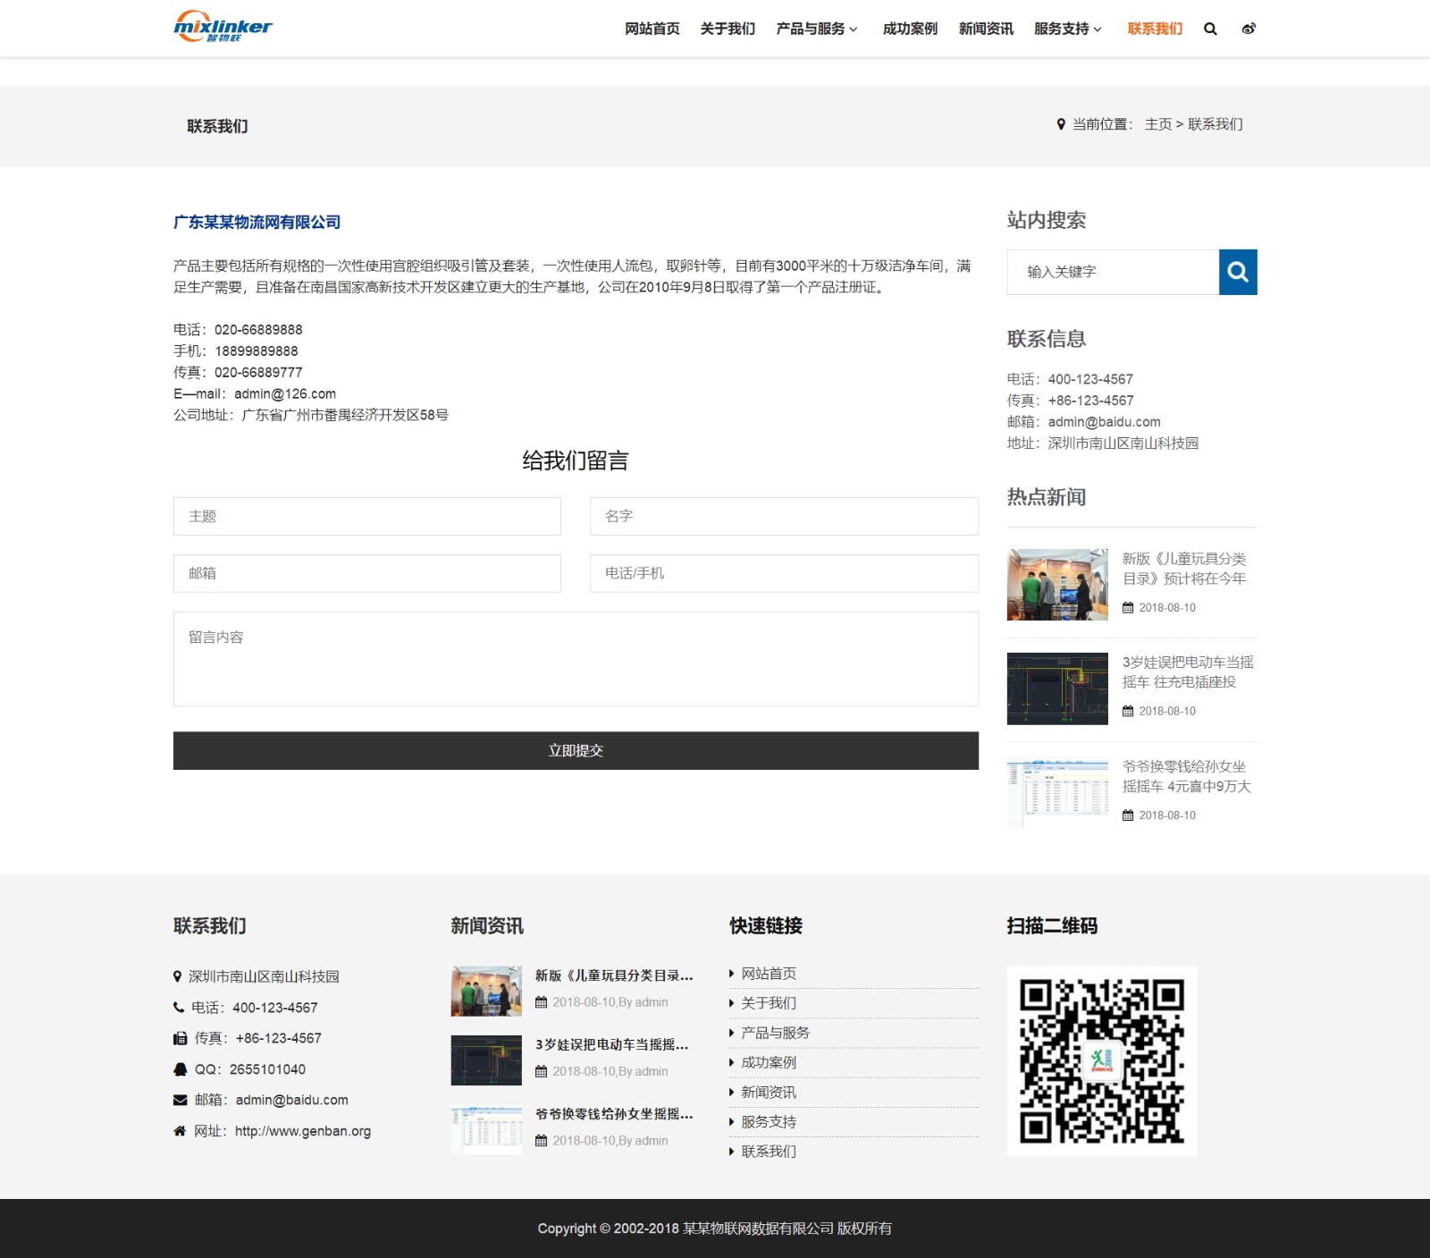Click the QQ penguin icon in footer
Viewport: 1430px width, 1258px height.
point(180,1069)
